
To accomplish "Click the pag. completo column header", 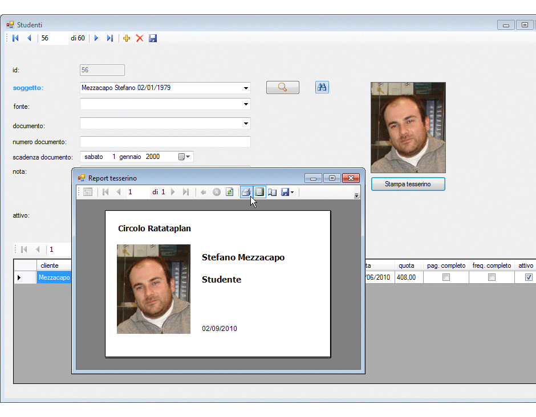I will tap(446, 265).
